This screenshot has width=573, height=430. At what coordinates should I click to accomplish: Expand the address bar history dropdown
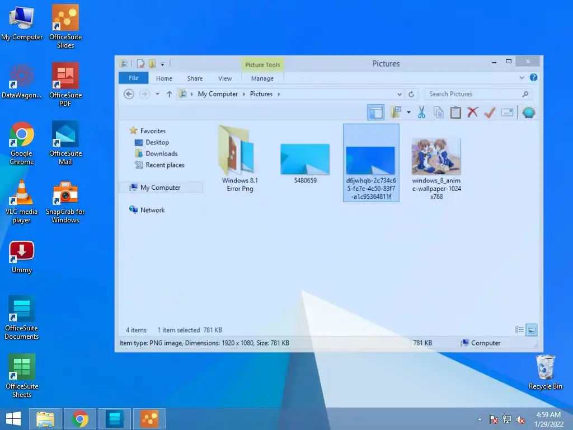tap(400, 94)
